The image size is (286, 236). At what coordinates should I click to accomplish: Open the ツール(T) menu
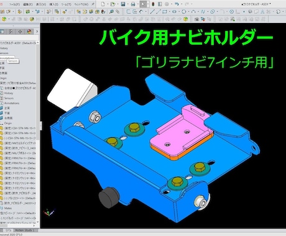(x=66, y=4)
